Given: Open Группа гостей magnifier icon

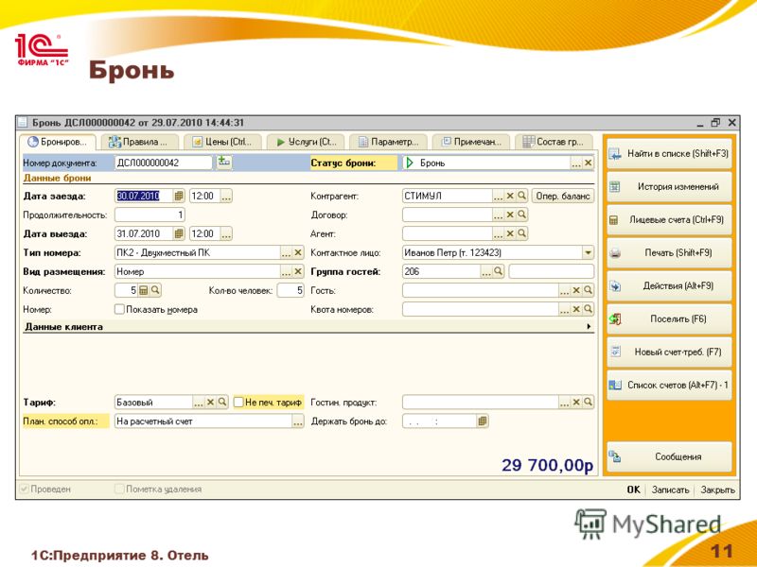Looking at the screenshot, I should (498, 271).
